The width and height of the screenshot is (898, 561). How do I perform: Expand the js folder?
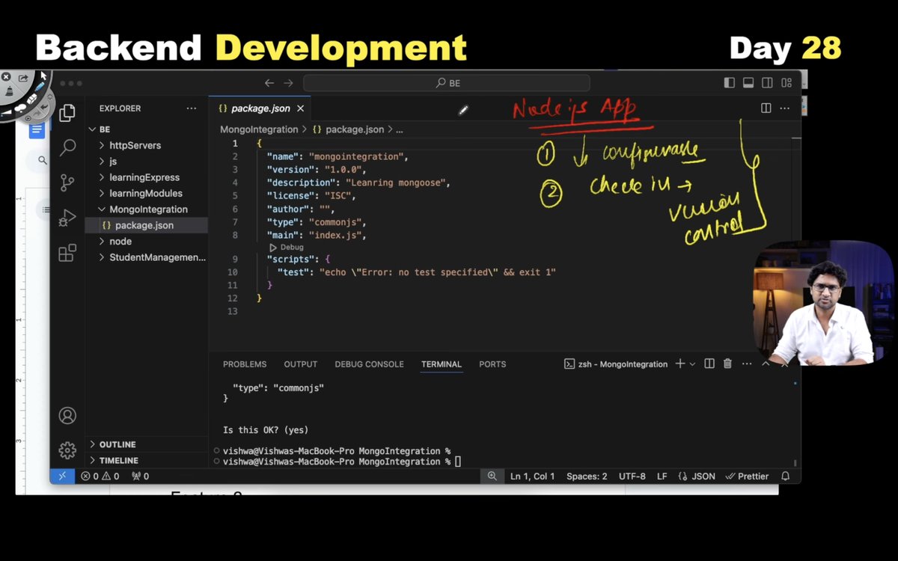[147, 162]
